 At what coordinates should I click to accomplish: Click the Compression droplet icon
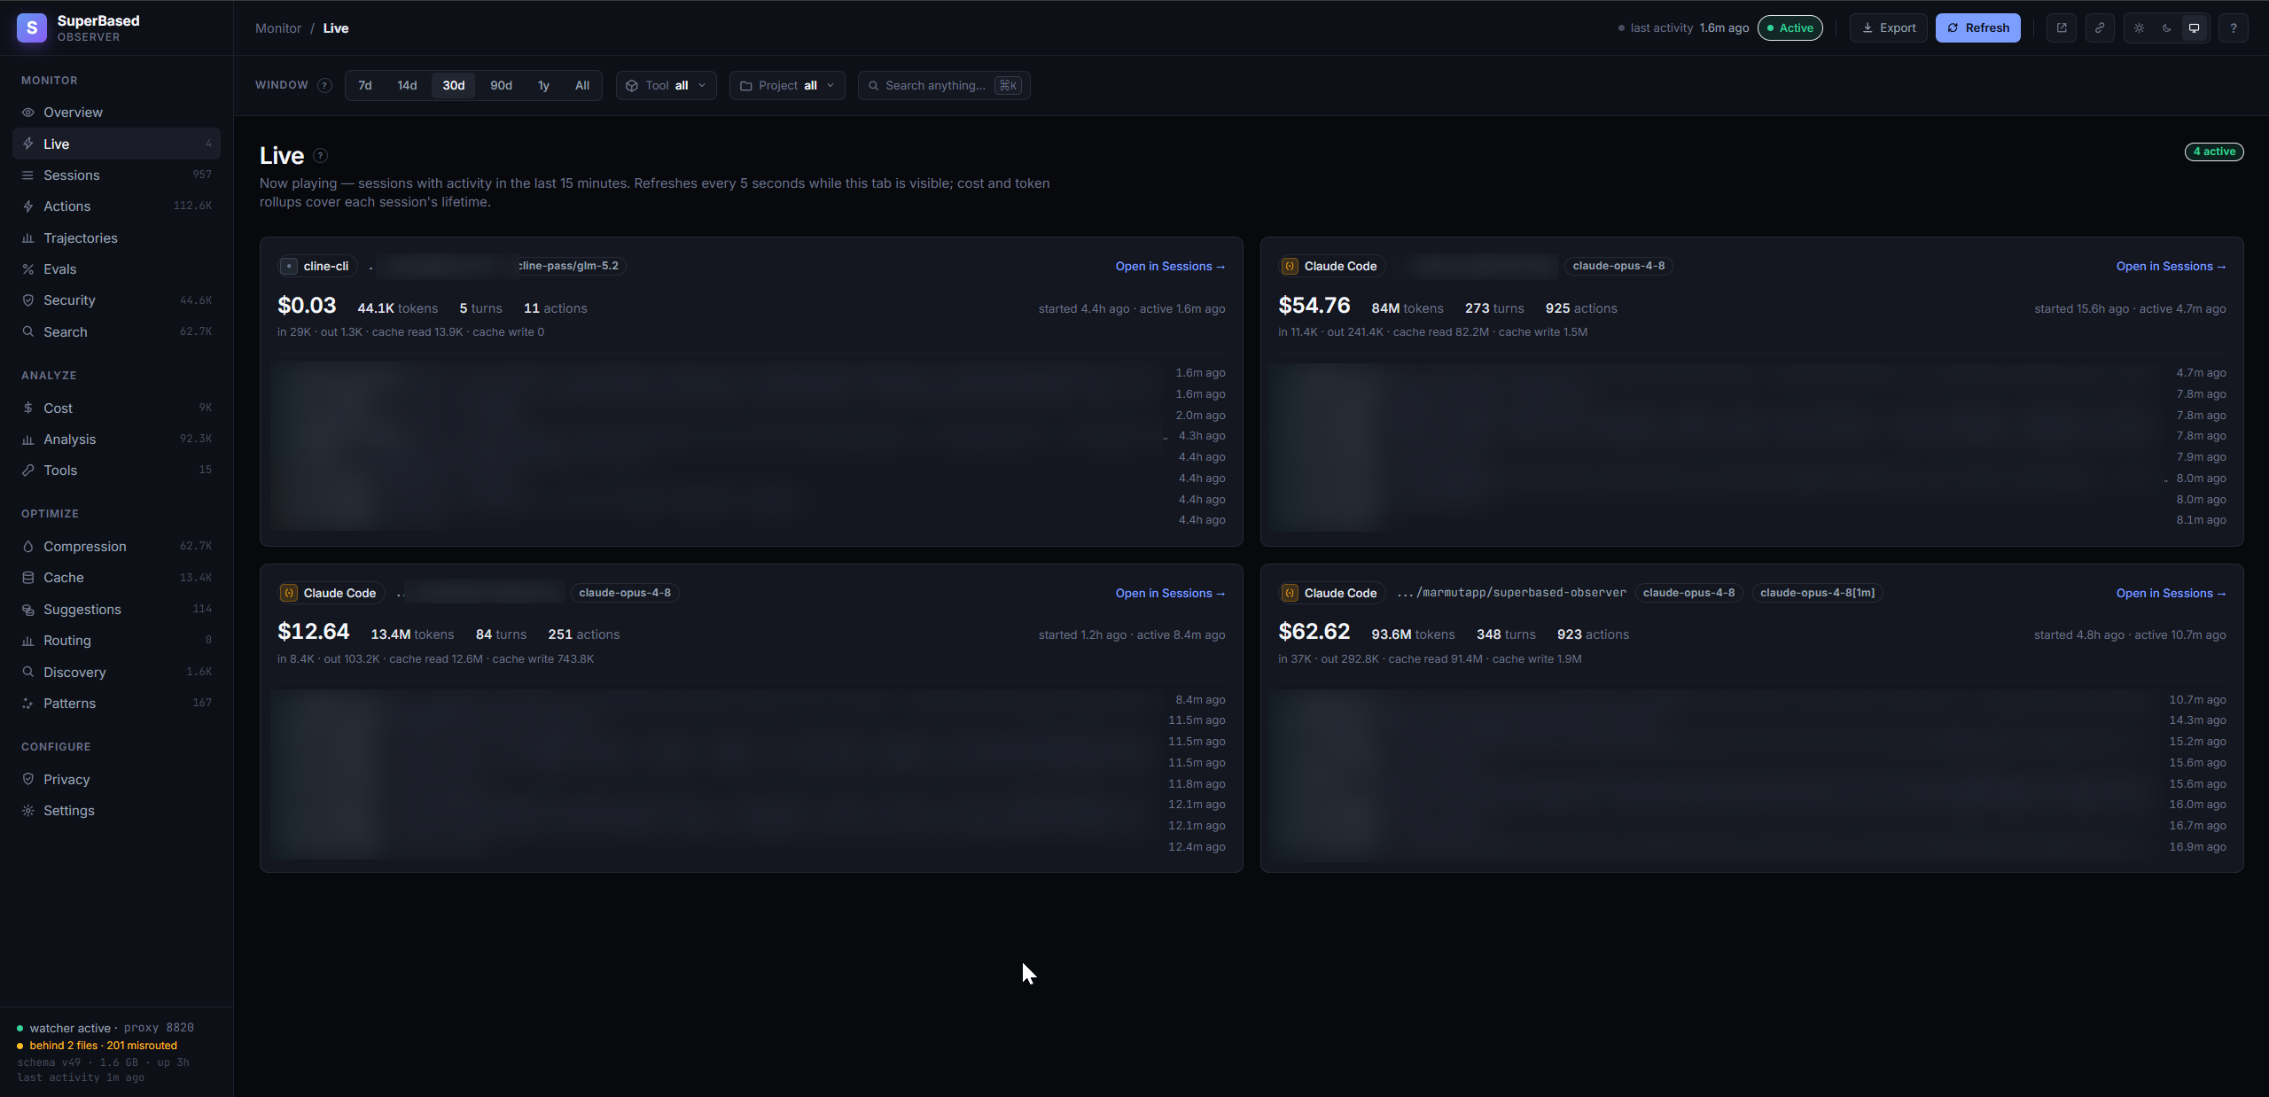(x=28, y=547)
